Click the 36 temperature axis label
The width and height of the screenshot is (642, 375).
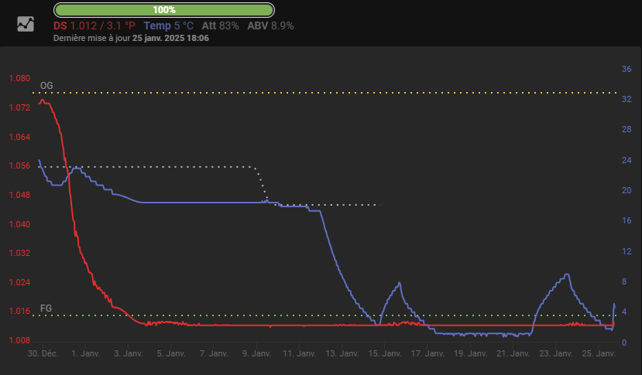(626, 69)
